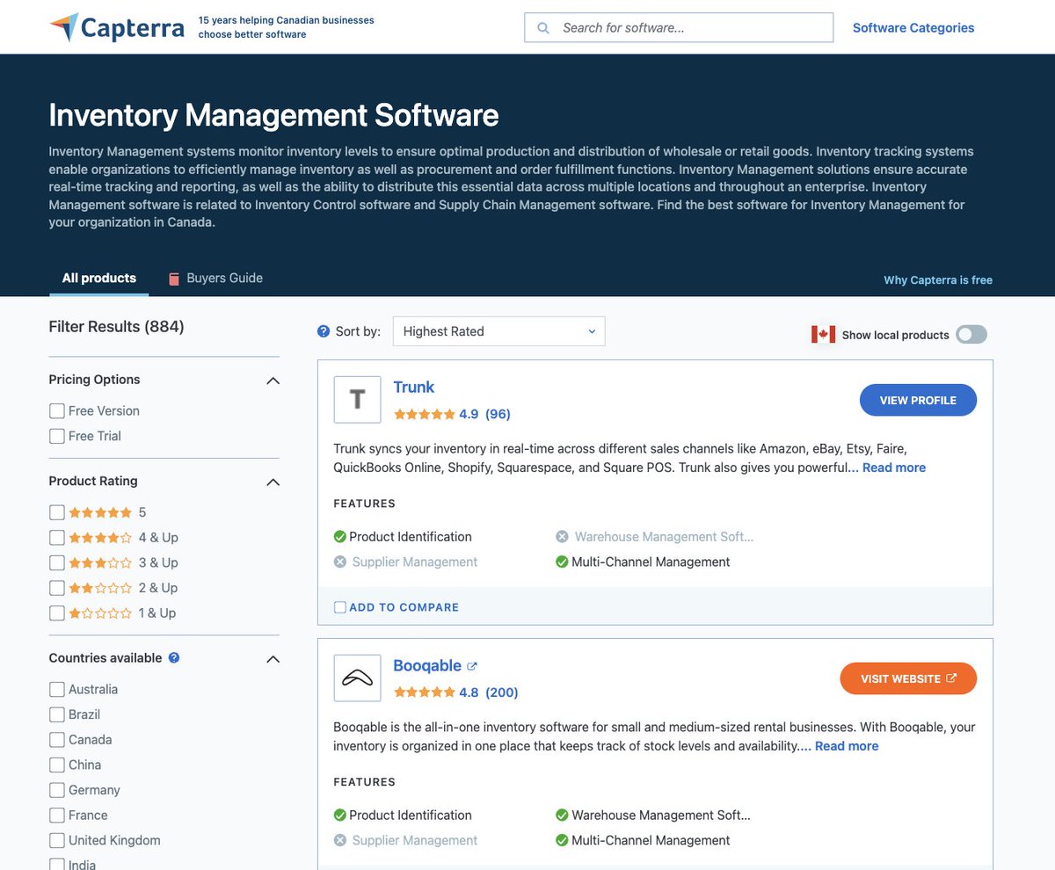Click the View Profile button for Trunk
Viewport: 1055px width, 870px height.
(918, 400)
